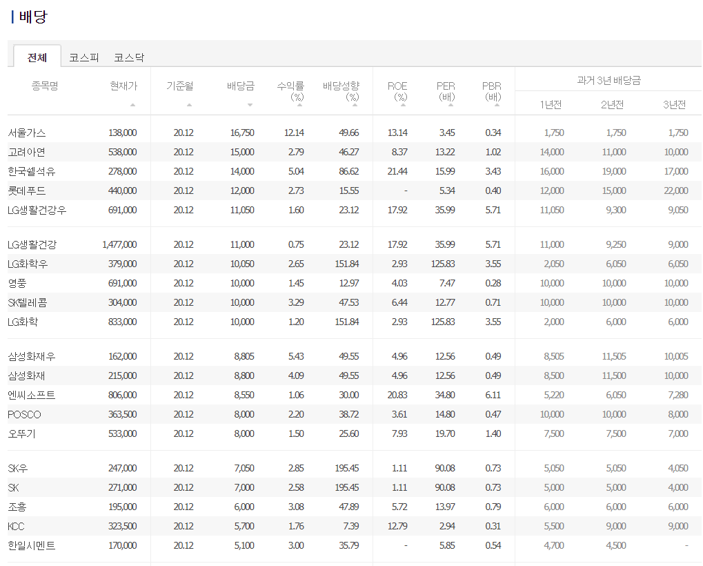Screen dimensions: 703x566
Task: Select 한국쉘석유 payout ratio 86.62
Action: pyautogui.click(x=349, y=171)
